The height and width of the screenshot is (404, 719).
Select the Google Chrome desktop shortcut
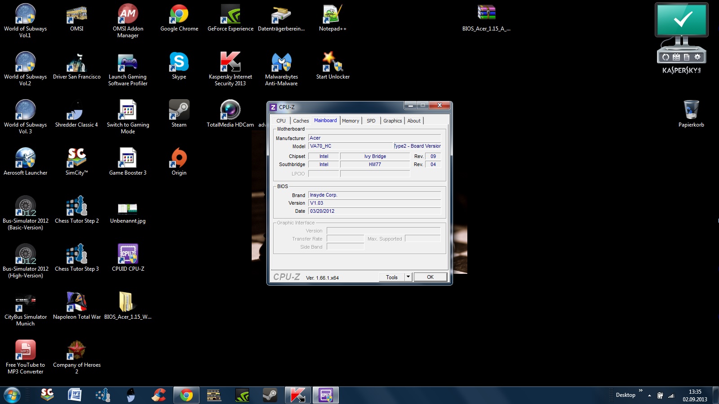[179, 18]
